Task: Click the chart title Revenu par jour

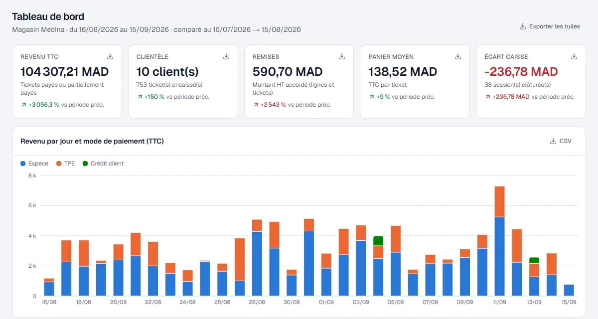Action: tap(92, 141)
